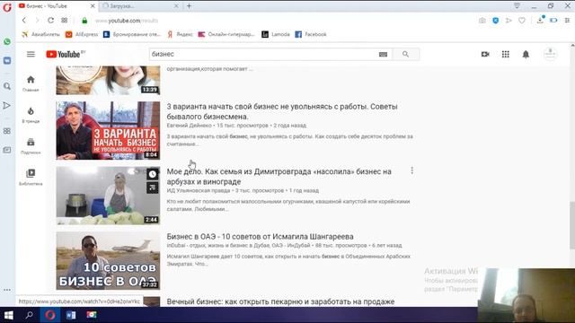575x323 pixels.
Task: Open the Windows Start menu
Action: [x=8, y=315]
